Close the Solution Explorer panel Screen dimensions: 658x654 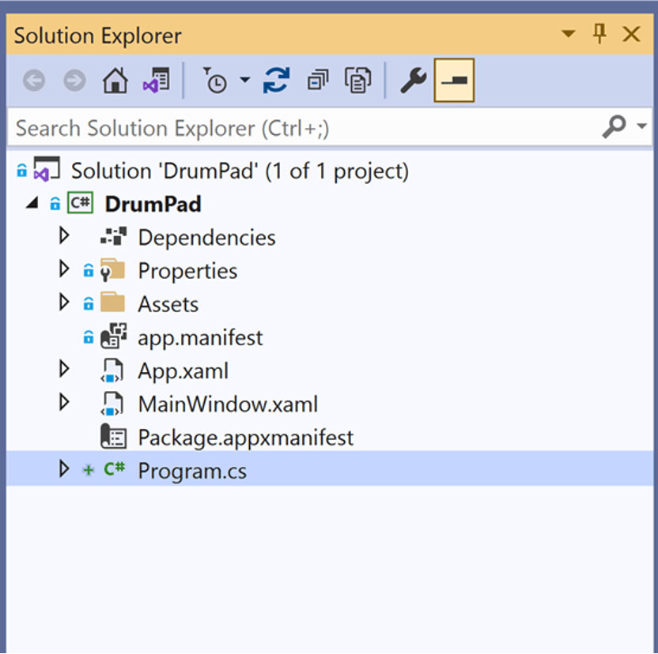(x=631, y=34)
